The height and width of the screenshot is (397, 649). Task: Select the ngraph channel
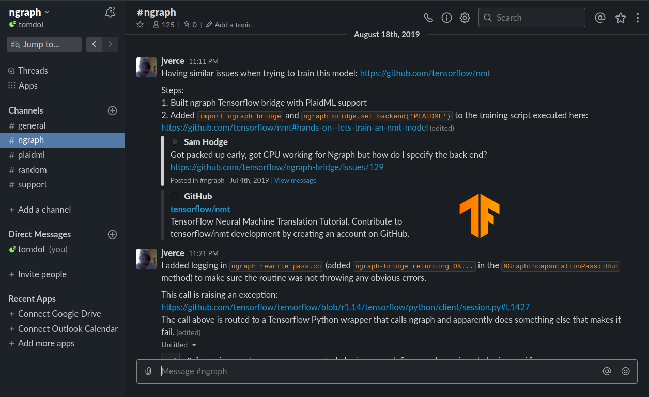tap(62, 140)
